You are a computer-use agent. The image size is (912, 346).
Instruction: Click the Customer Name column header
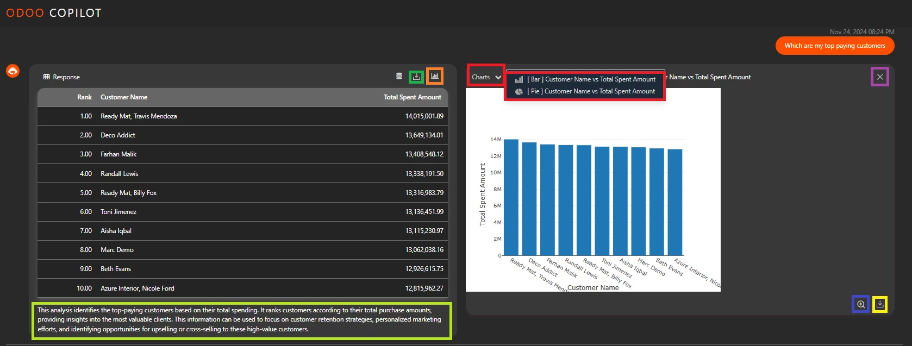pyautogui.click(x=124, y=97)
